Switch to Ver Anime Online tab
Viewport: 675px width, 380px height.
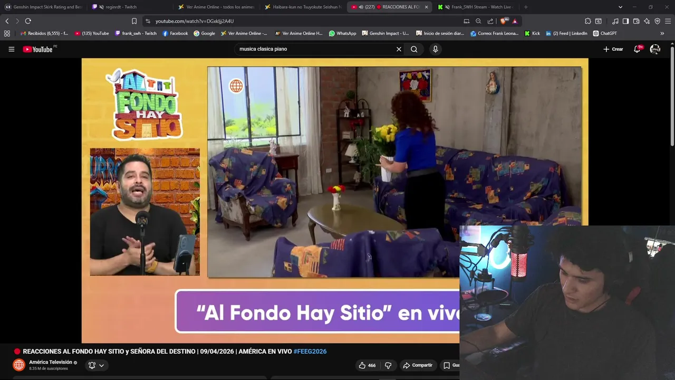[216, 7]
